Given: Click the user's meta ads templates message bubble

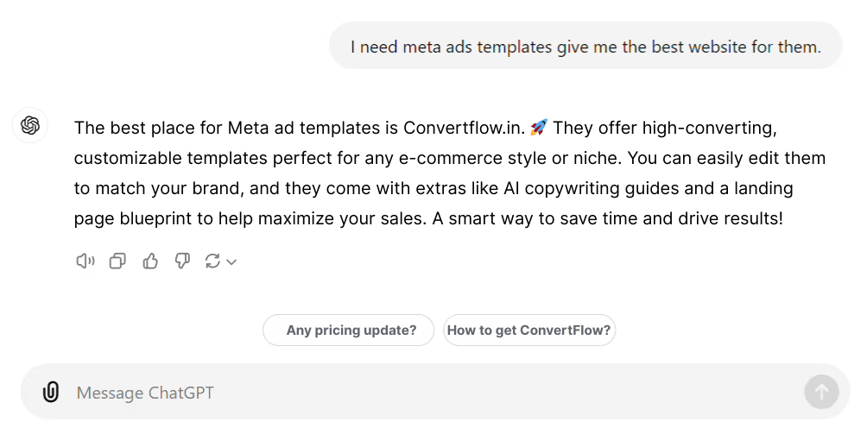Looking at the screenshot, I should tap(585, 47).
